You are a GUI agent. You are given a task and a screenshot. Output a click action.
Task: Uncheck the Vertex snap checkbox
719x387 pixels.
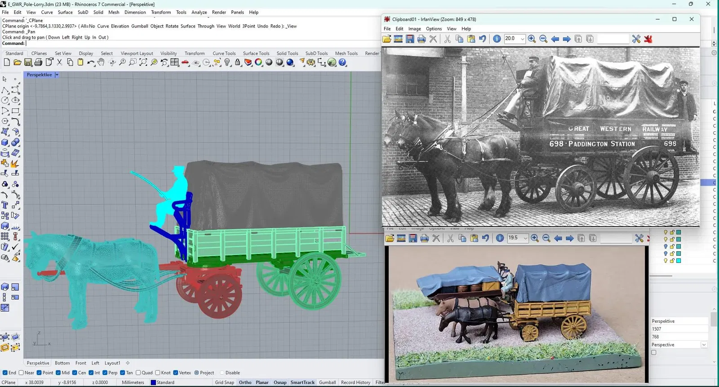176,373
